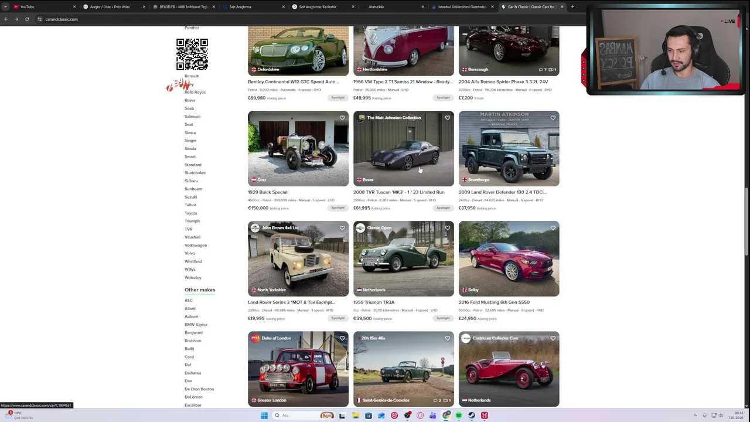Screen dimensions: 750x422
Task: Click heart on the 1959 Triumph TR3A card
Action: coord(448,228)
